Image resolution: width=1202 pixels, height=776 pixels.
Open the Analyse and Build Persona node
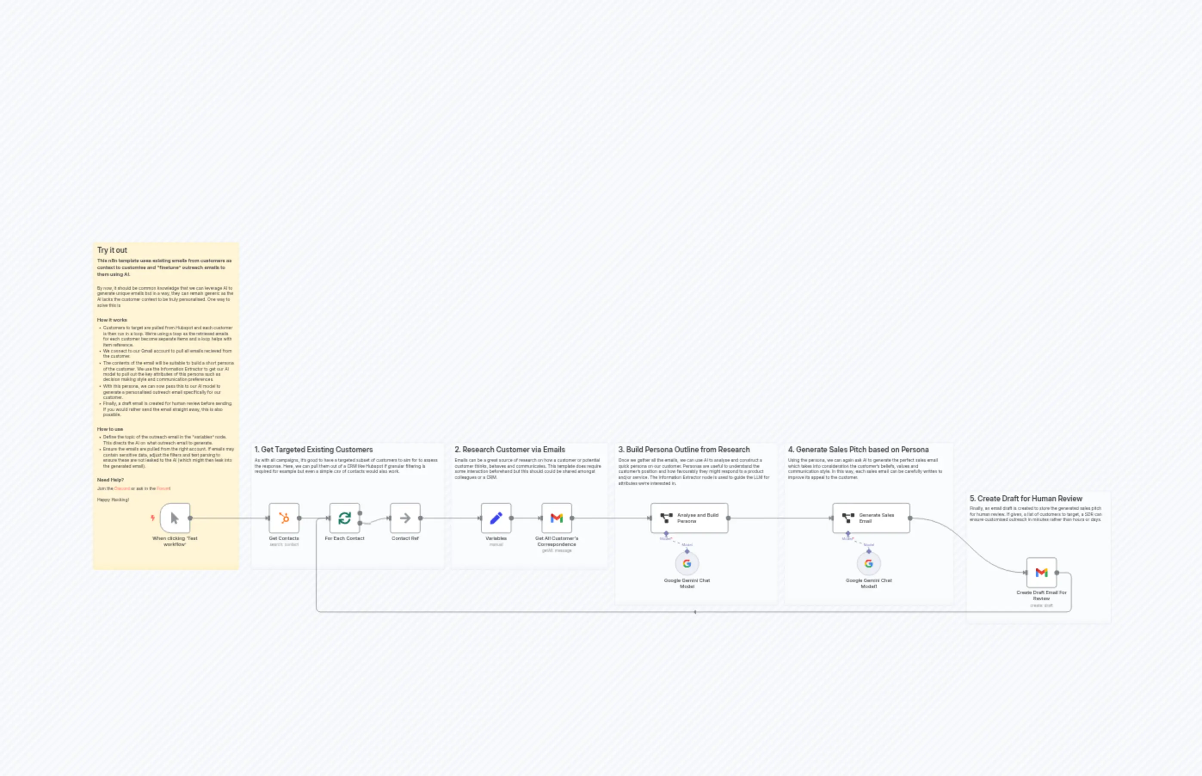pyautogui.click(x=689, y=518)
